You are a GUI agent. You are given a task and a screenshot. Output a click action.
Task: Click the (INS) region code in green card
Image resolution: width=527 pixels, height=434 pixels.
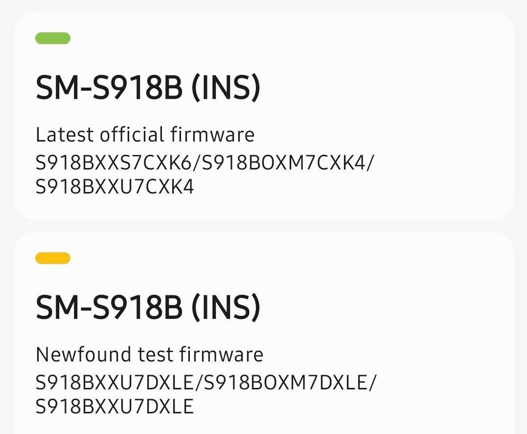coord(226,88)
